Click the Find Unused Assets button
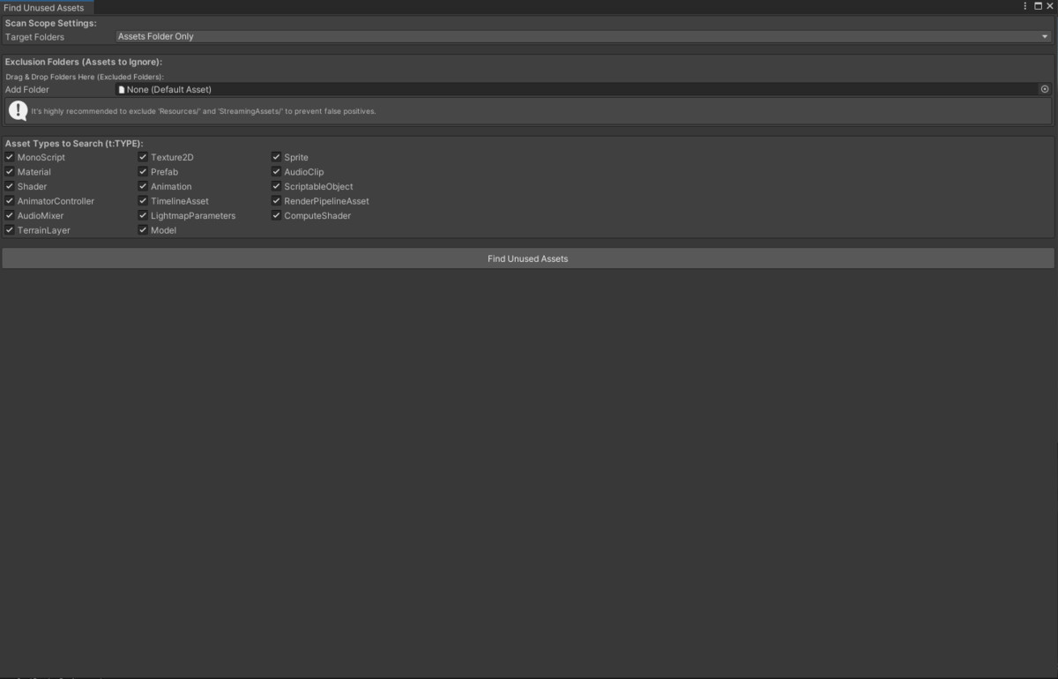This screenshot has height=679, width=1058. pos(527,257)
